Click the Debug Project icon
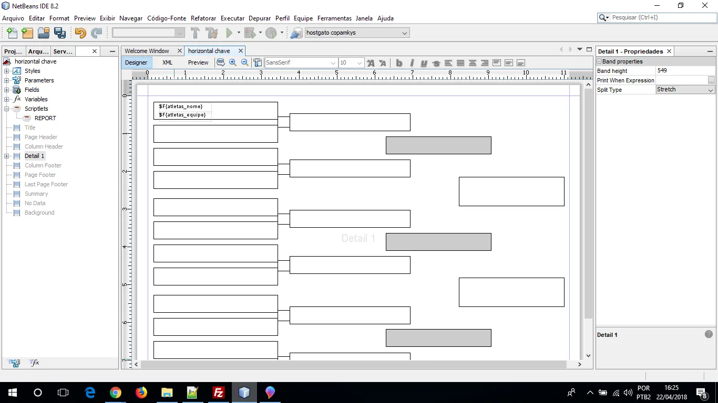The height and width of the screenshot is (403, 718). (x=250, y=33)
